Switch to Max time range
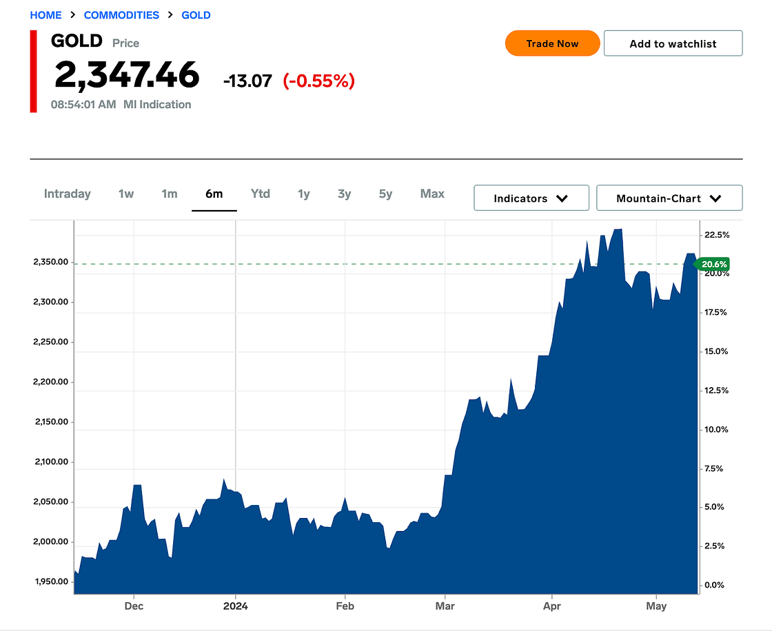The image size is (772, 631). click(x=432, y=194)
